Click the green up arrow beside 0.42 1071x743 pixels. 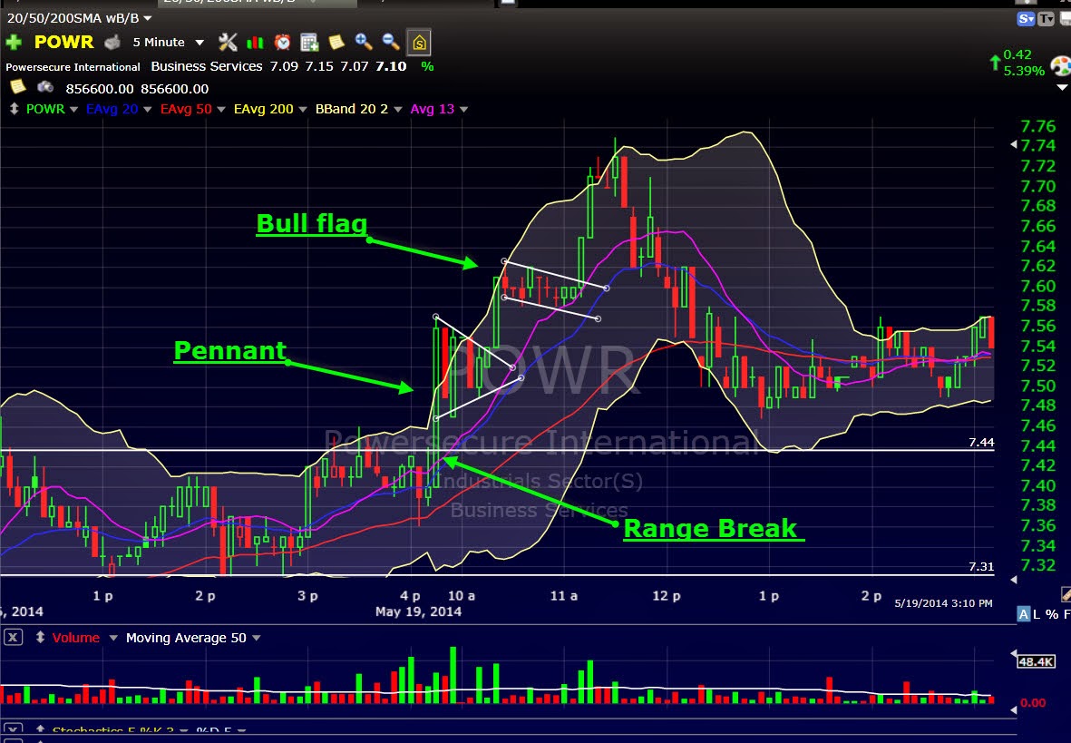pyautogui.click(x=995, y=63)
